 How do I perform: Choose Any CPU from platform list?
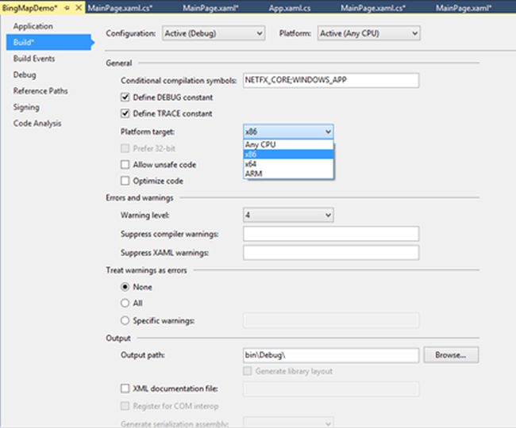[x=288, y=145]
